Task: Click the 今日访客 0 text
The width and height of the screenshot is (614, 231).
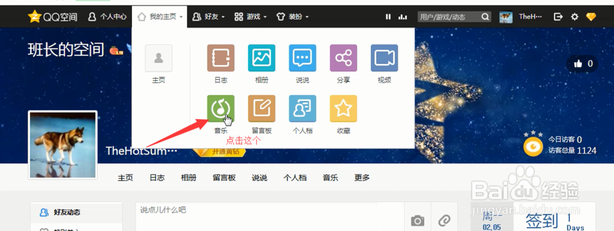Action: [565, 139]
